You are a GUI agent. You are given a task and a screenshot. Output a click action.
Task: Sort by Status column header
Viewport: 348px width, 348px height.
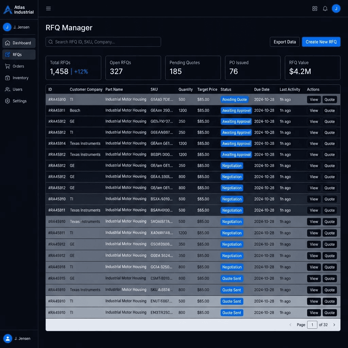pyautogui.click(x=226, y=89)
